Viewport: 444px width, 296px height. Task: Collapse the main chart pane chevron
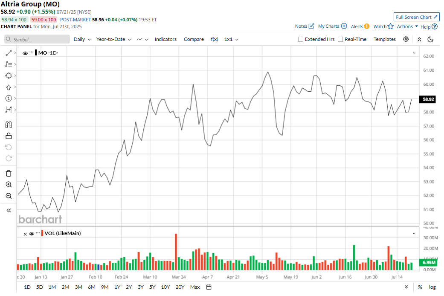pyautogui.click(x=414, y=53)
